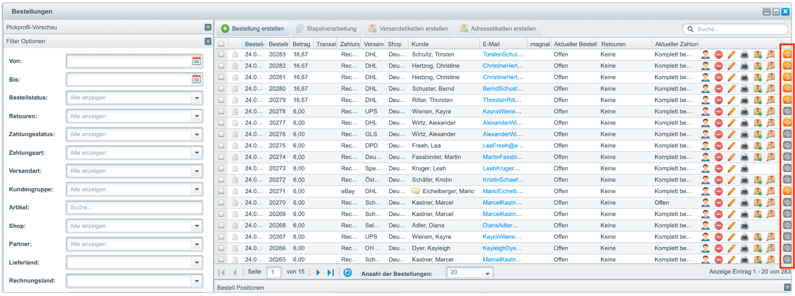Open email link TorstenSchul…
This screenshot has width=795, height=296.
pos(503,54)
